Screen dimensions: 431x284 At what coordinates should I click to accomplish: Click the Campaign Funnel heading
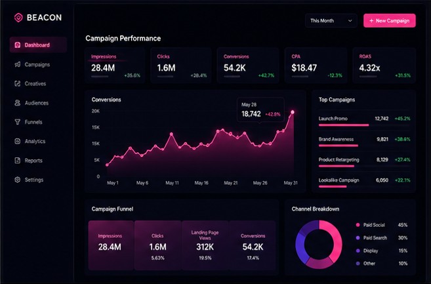coord(112,209)
